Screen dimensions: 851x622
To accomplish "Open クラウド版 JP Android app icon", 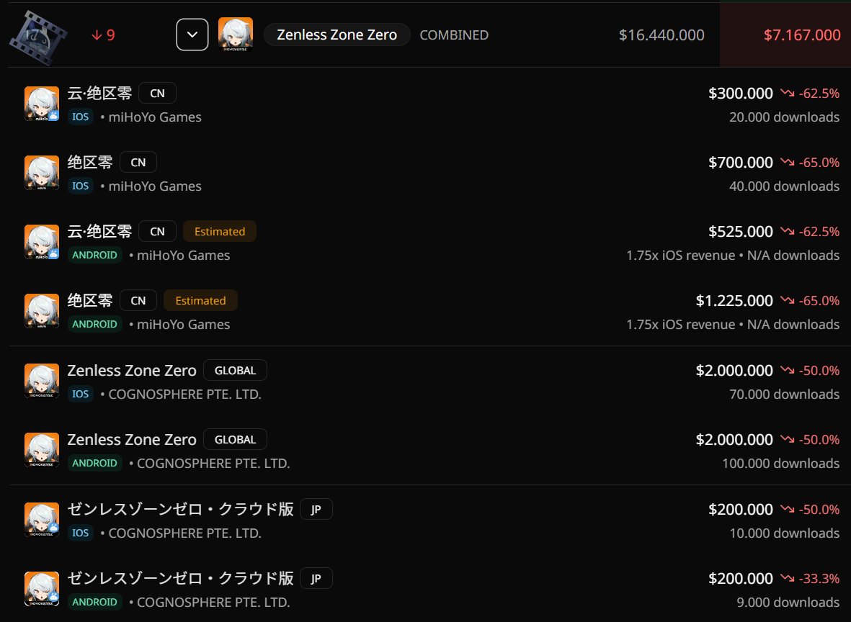I will pyautogui.click(x=42, y=589).
